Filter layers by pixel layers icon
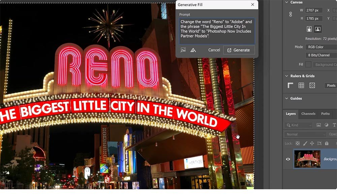The width and height of the screenshot is (337, 196). coord(318,125)
